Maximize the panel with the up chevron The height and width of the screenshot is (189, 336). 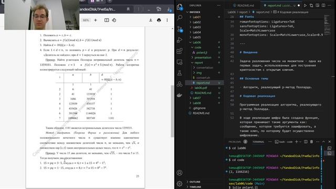coord(323,142)
